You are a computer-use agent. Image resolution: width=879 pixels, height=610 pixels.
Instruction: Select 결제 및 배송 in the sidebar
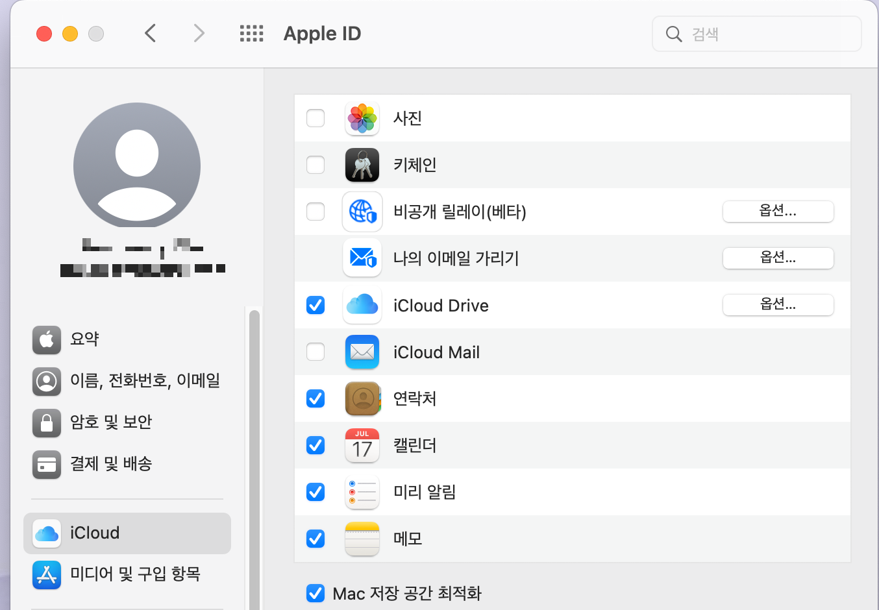[x=127, y=464]
